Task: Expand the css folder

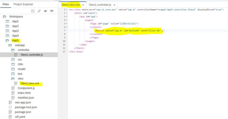Action: pyautogui.click(x=13, y=59)
